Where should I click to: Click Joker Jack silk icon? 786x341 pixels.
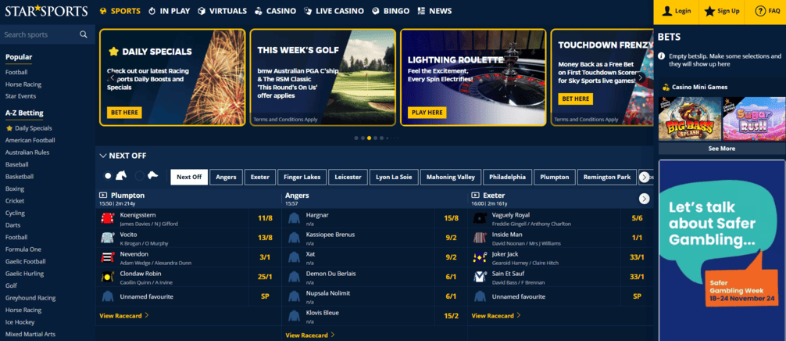point(480,257)
